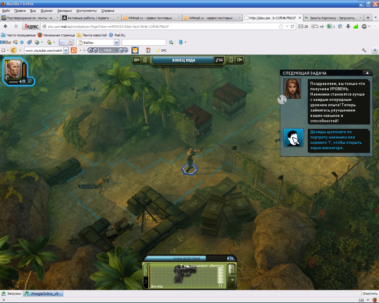Open the address bar history dropdown arrow
Viewport: 379px width, 303px height.
point(287,26)
